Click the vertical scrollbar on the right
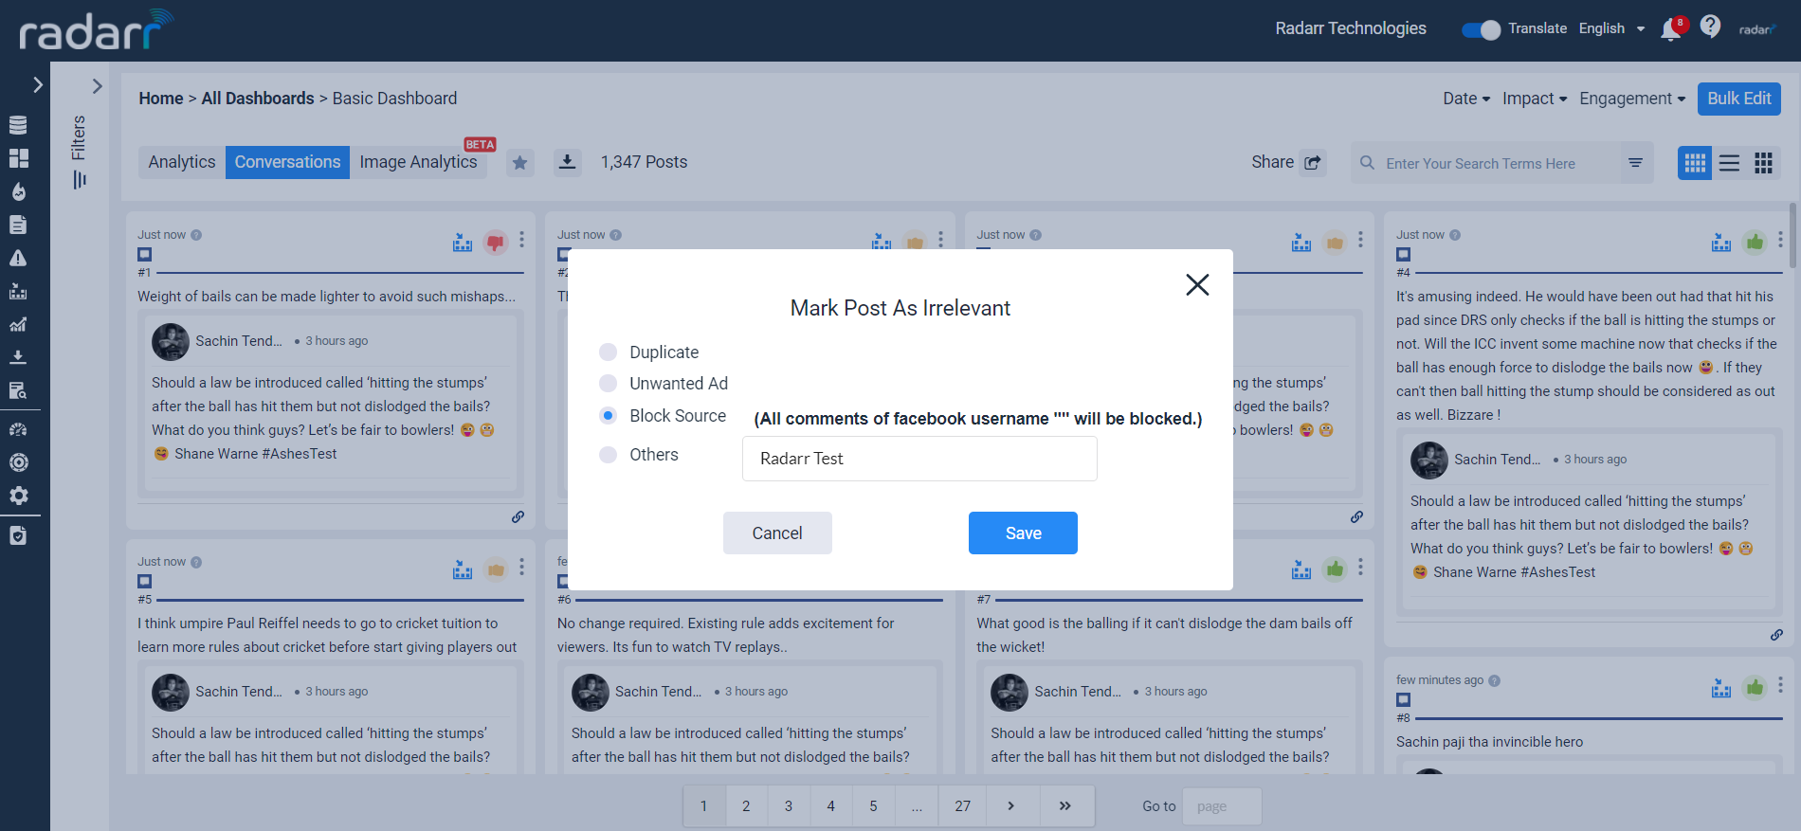The height and width of the screenshot is (831, 1801). pyautogui.click(x=1792, y=235)
